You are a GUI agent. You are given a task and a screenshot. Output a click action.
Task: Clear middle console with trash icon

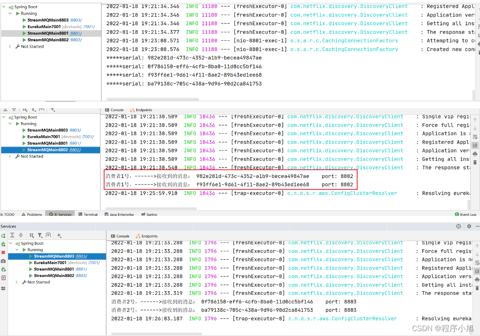click(475, 162)
